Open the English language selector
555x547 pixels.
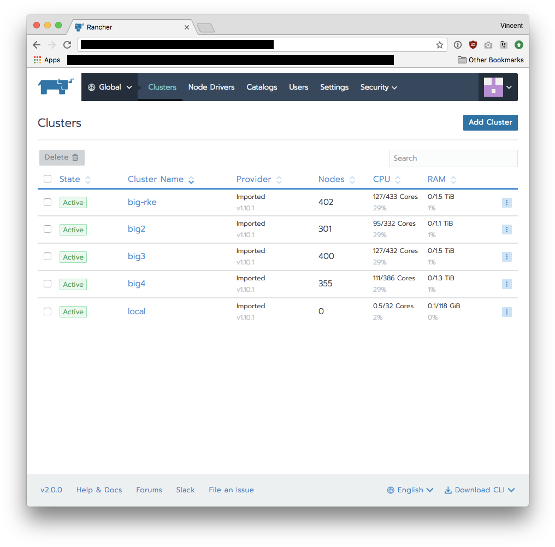(410, 490)
